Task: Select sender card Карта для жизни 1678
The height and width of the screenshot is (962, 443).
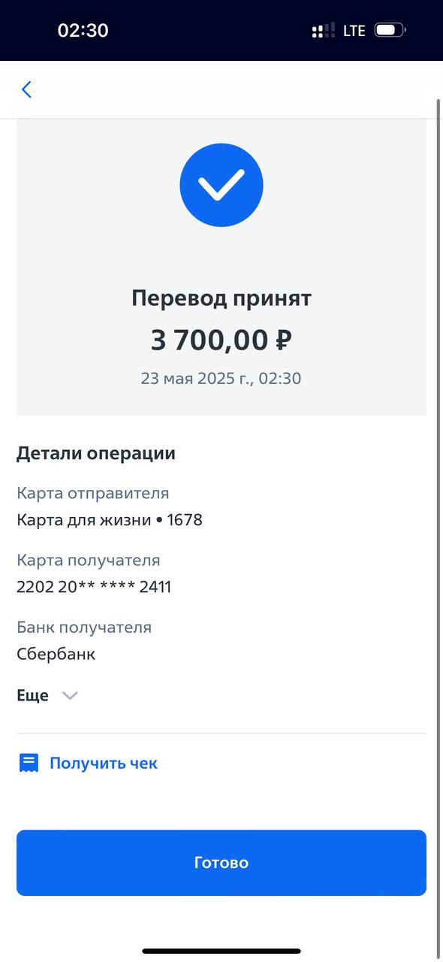Action: tap(110, 520)
